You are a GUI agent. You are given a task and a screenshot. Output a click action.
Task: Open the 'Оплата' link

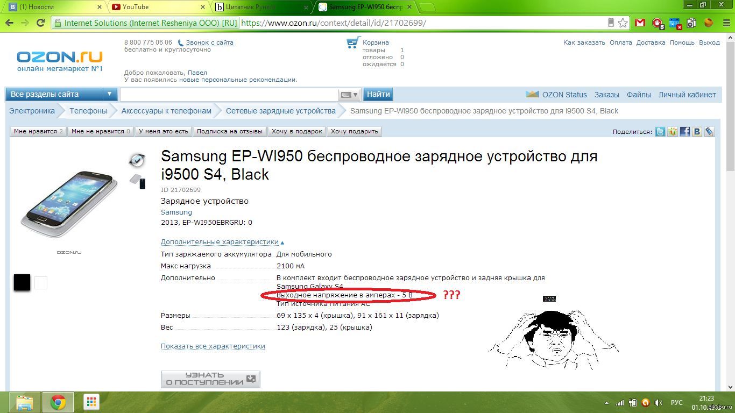click(x=621, y=42)
